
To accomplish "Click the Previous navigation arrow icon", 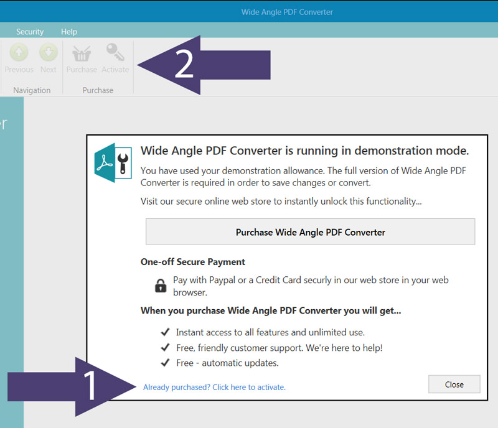I will click(x=19, y=52).
